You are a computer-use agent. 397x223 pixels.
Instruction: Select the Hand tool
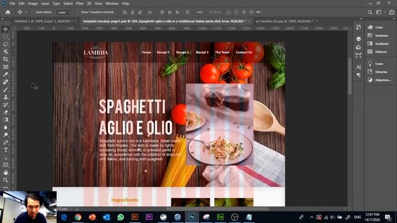click(x=6, y=172)
